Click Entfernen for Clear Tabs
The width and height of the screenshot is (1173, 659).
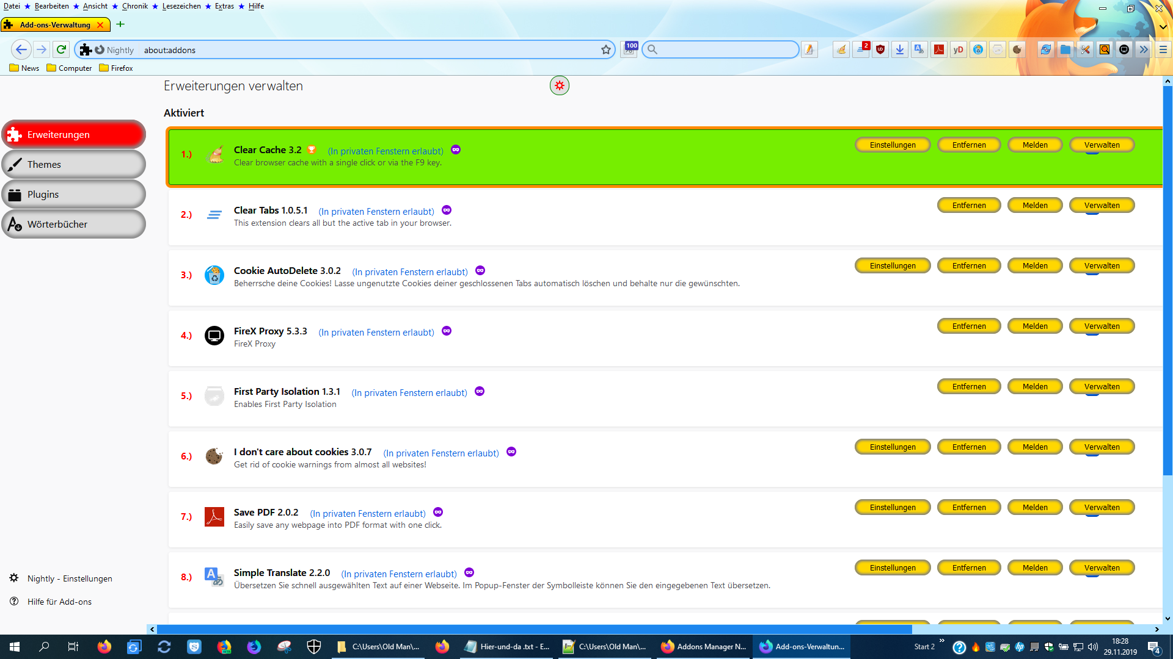point(968,206)
